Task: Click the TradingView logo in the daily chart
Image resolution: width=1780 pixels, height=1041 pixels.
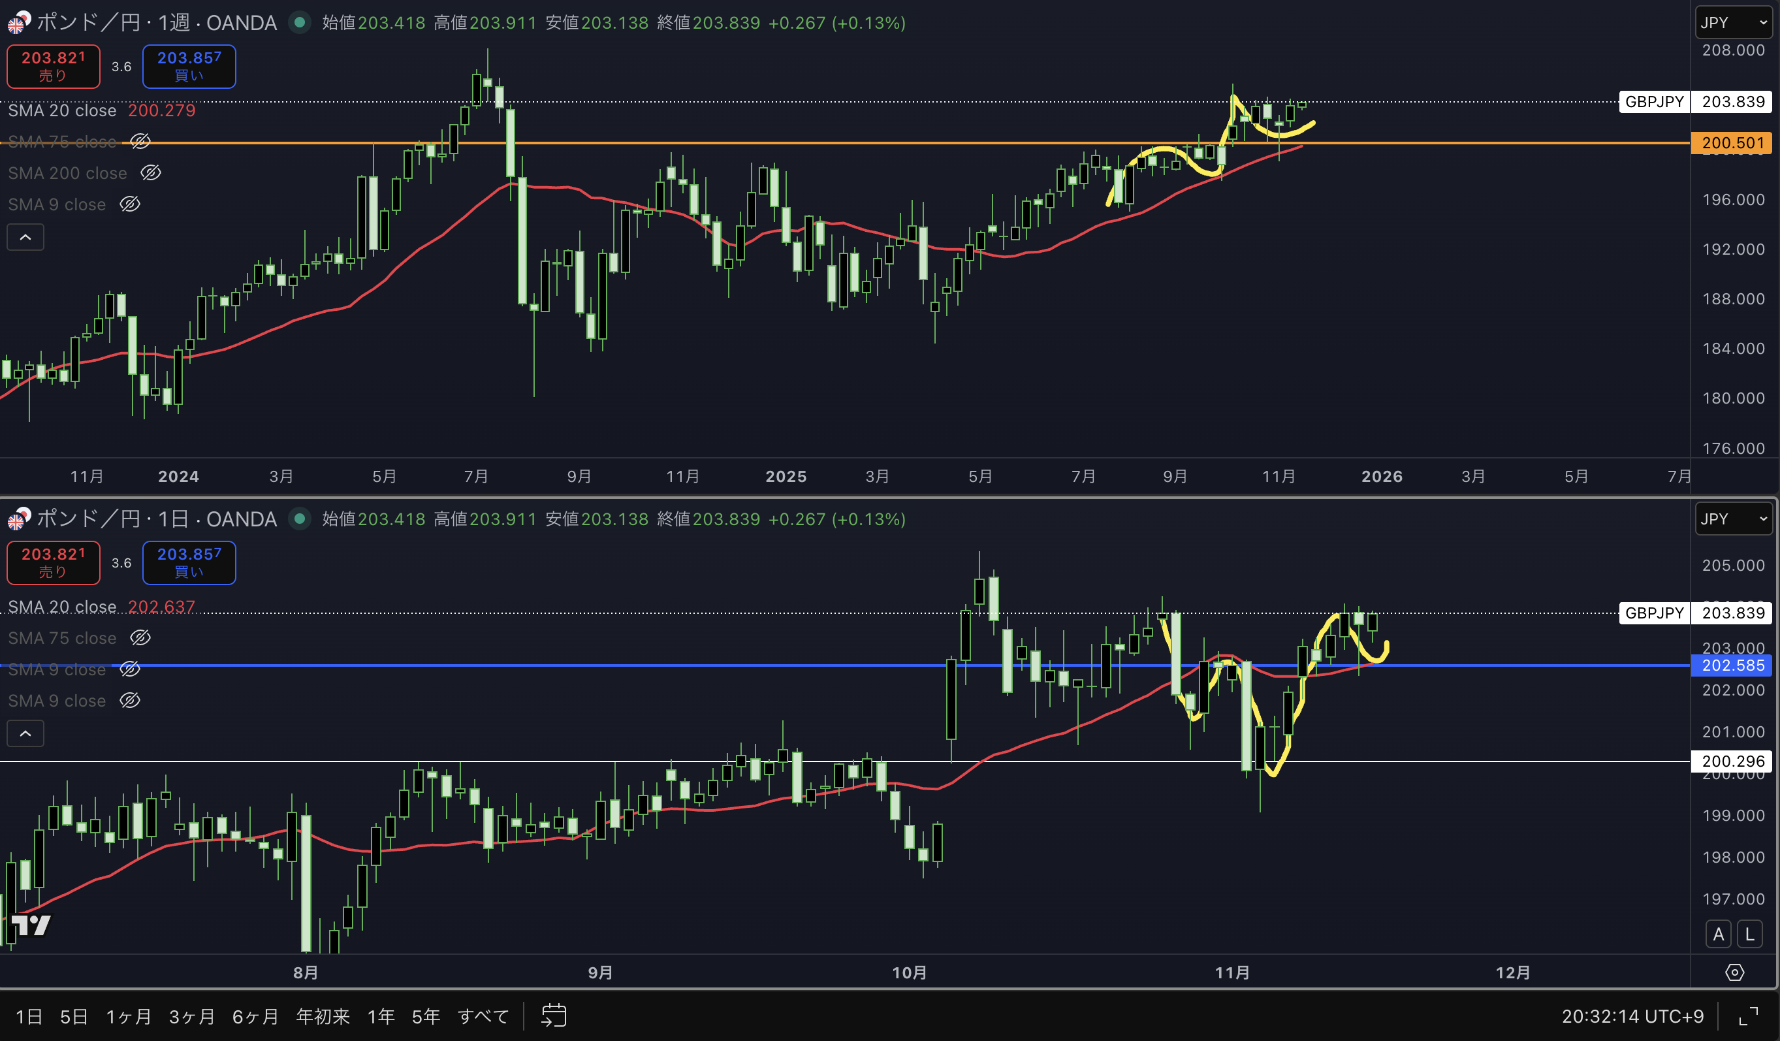Action: click(31, 925)
